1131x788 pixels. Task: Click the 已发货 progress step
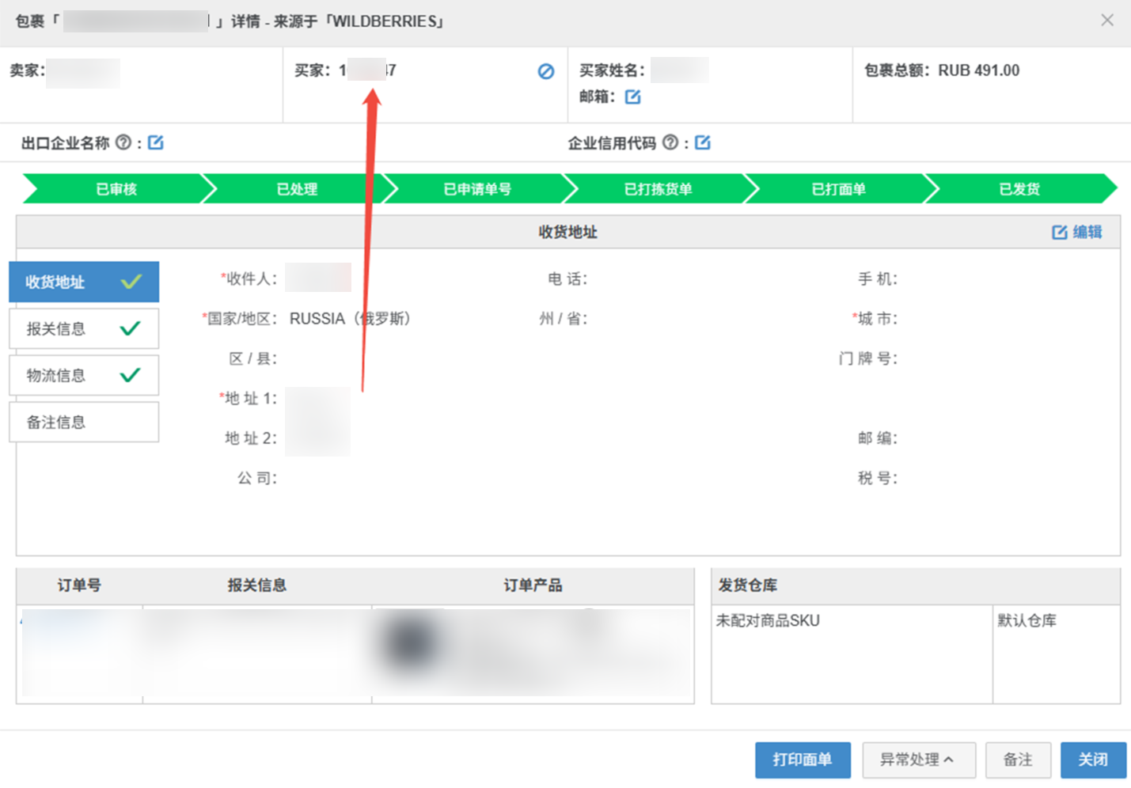[x=1019, y=189]
